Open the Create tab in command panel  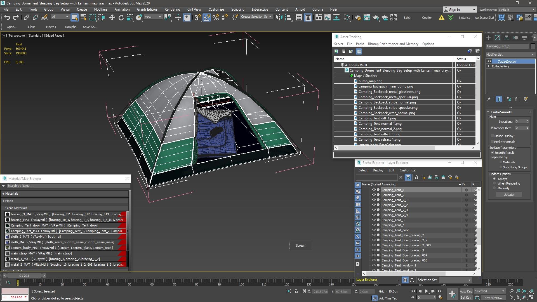click(x=489, y=38)
